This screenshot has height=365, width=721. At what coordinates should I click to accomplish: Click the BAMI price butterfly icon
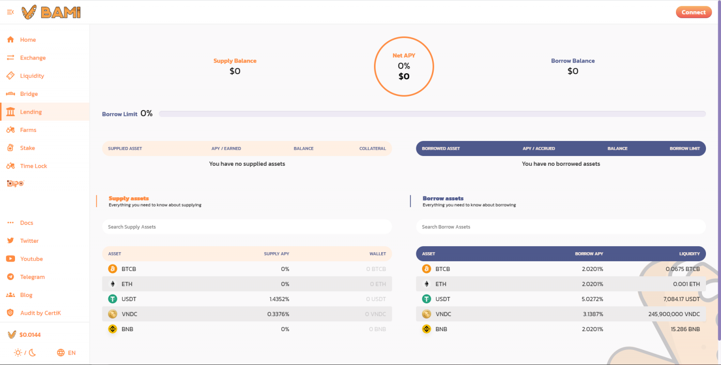12,334
